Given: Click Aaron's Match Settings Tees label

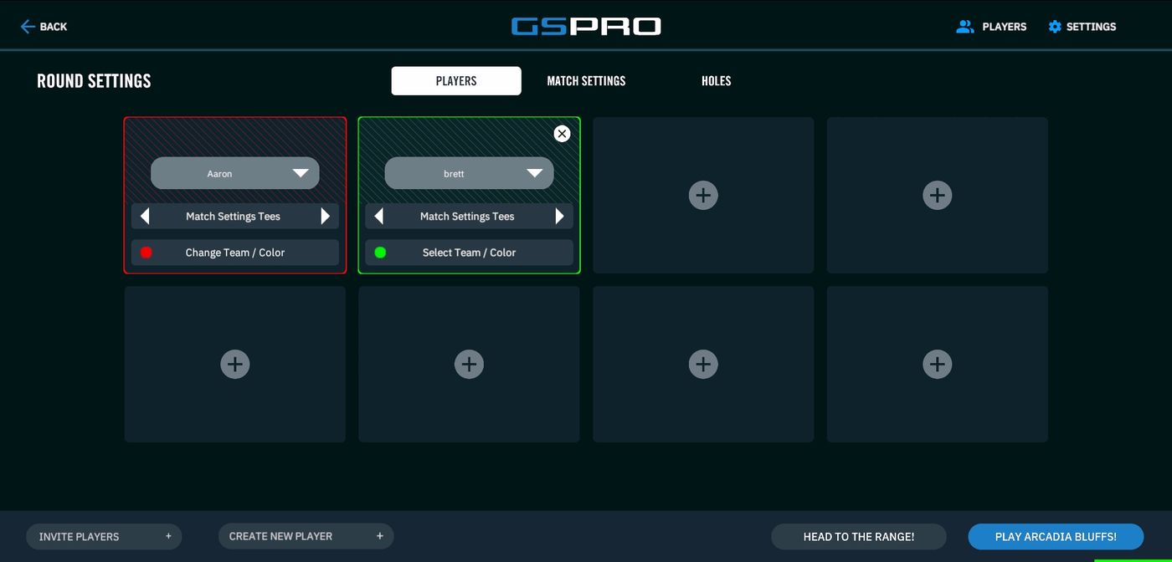Looking at the screenshot, I should click(x=234, y=217).
